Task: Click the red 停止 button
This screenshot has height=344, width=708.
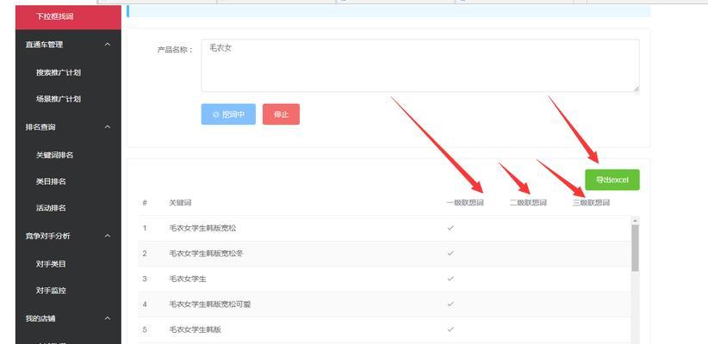Action: pos(281,114)
